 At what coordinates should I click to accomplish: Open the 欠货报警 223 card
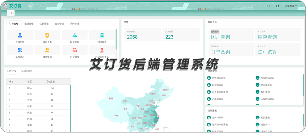pos(181,35)
